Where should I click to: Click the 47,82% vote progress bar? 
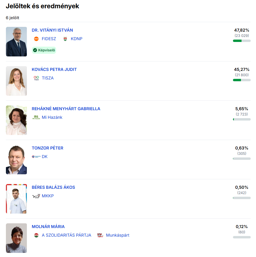pos(242,41)
